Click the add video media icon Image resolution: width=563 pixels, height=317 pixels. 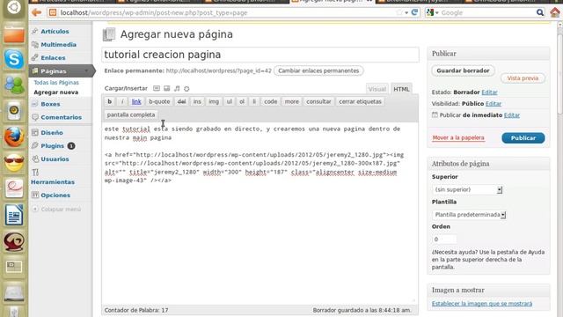coord(167,88)
